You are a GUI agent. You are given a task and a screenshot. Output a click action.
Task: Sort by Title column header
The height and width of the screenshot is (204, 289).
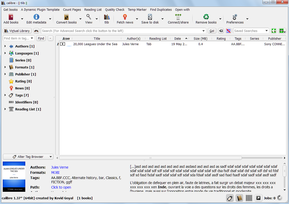pos(97,38)
